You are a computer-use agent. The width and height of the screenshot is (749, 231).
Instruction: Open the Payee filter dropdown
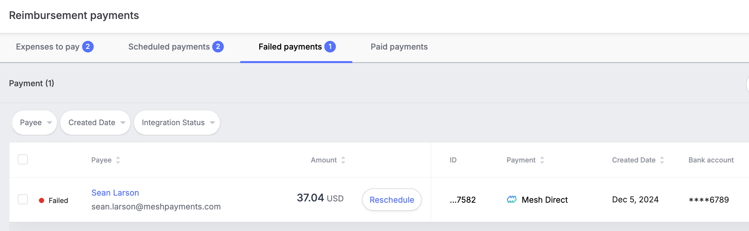[35, 123]
